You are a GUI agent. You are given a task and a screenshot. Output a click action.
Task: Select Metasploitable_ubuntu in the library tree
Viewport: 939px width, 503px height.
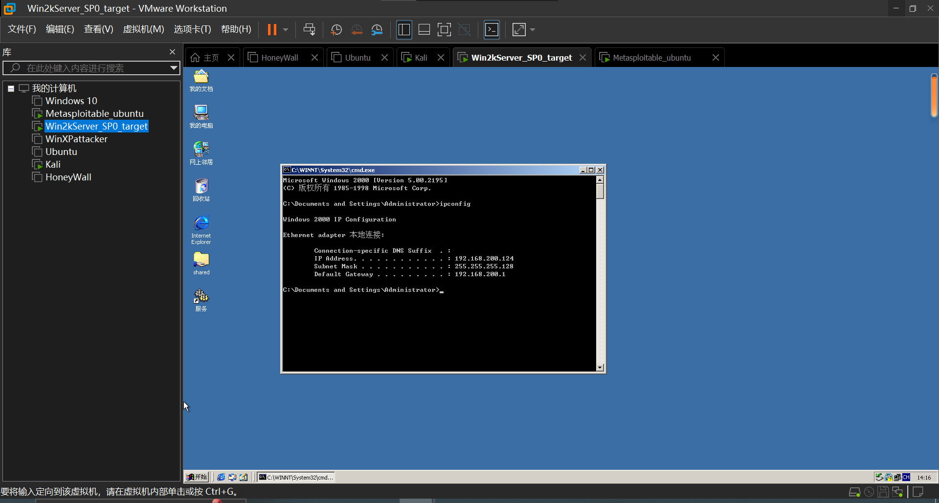point(94,113)
